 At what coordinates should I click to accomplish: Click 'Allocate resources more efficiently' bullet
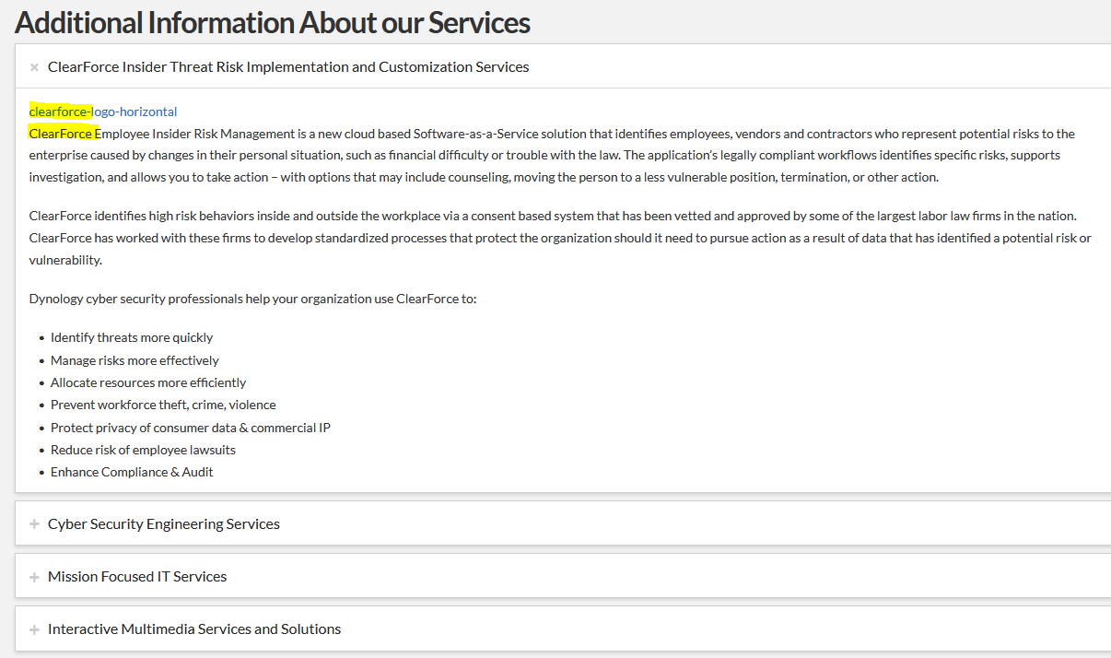click(x=148, y=382)
